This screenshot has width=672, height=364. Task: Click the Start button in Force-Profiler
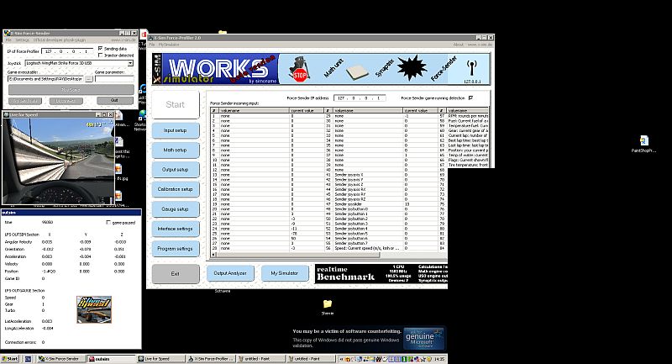click(x=175, y=104)
